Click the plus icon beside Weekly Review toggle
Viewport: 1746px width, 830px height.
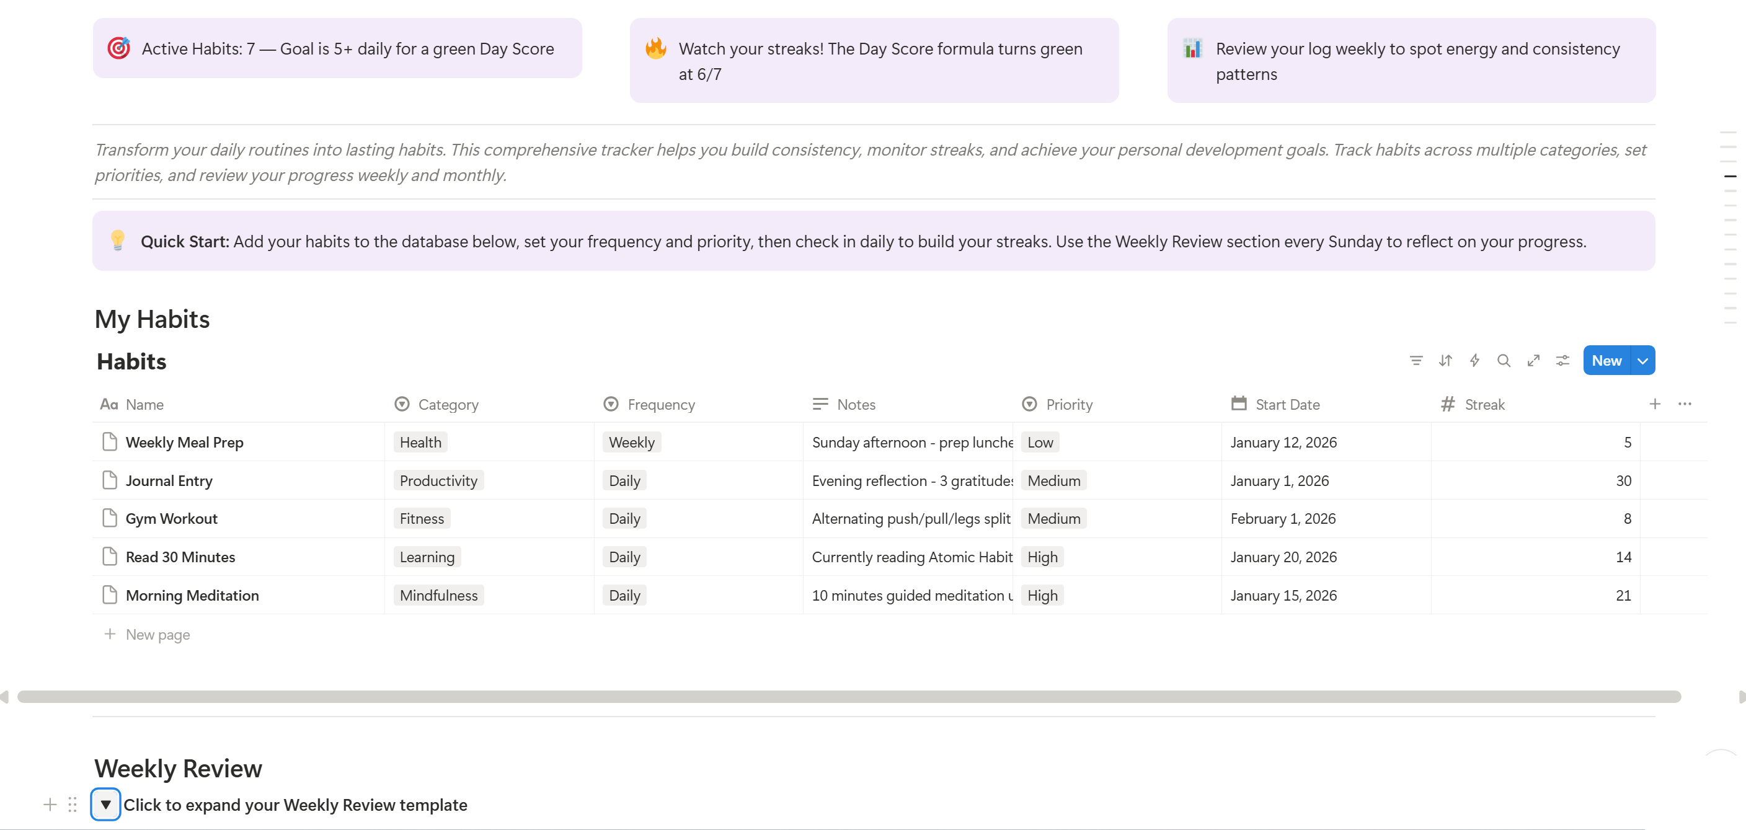click(x=50, y=805)
